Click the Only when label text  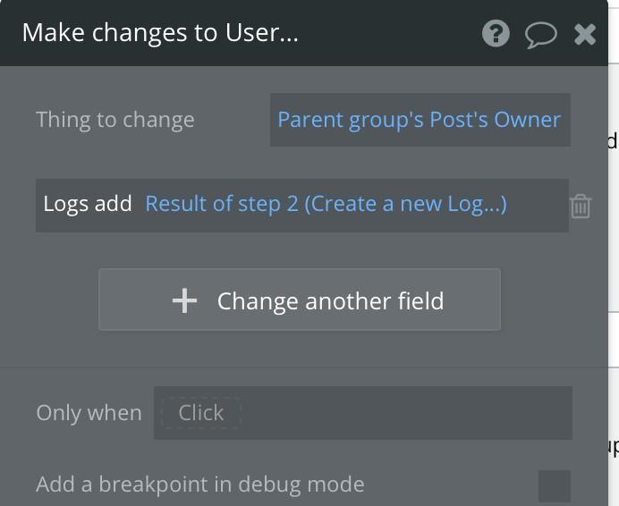(x=89, y=413)
